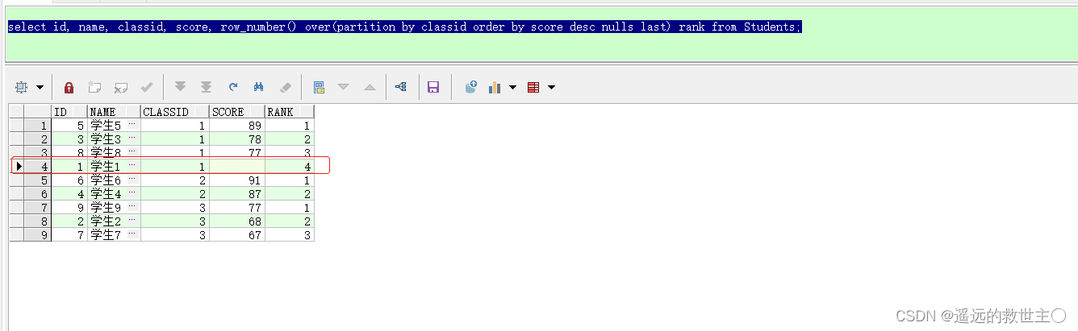Click the RANK column header
The image size is (1078, 331).
pos(289,112)
